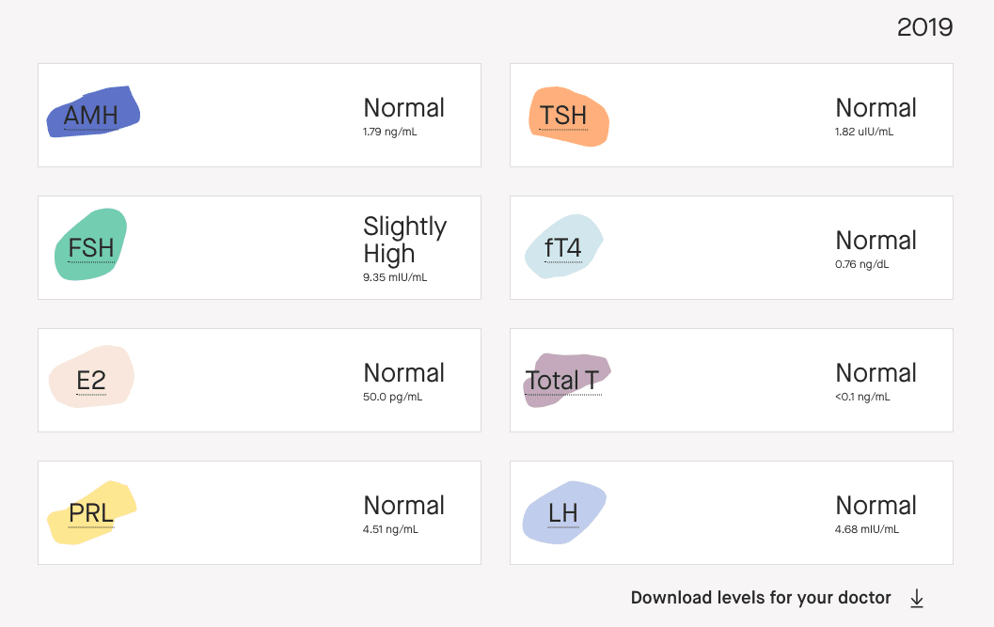Select the Total T Normal result
Screen dimensions: 994x627
click(876, 373)
